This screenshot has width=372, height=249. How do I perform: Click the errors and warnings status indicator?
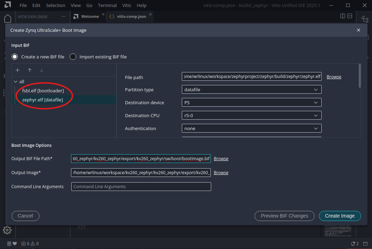coord(30,244)
